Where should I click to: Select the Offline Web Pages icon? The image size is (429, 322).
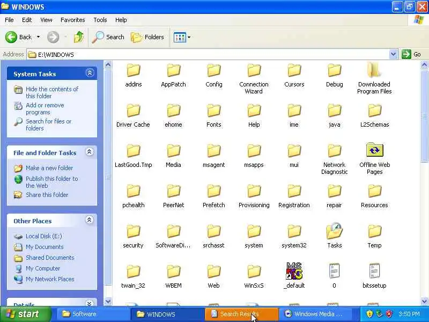point(374,150)
